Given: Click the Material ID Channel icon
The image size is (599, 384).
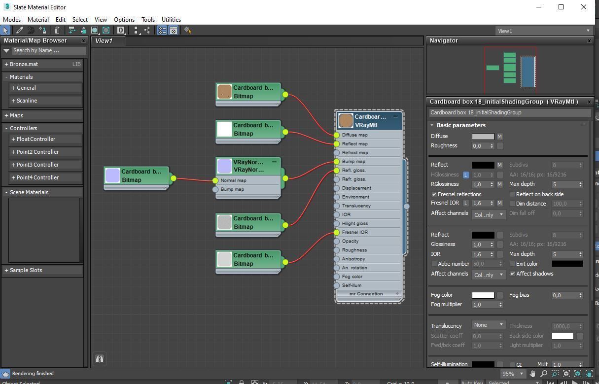Looking at the screenshot, I should [x=121, y=30].
